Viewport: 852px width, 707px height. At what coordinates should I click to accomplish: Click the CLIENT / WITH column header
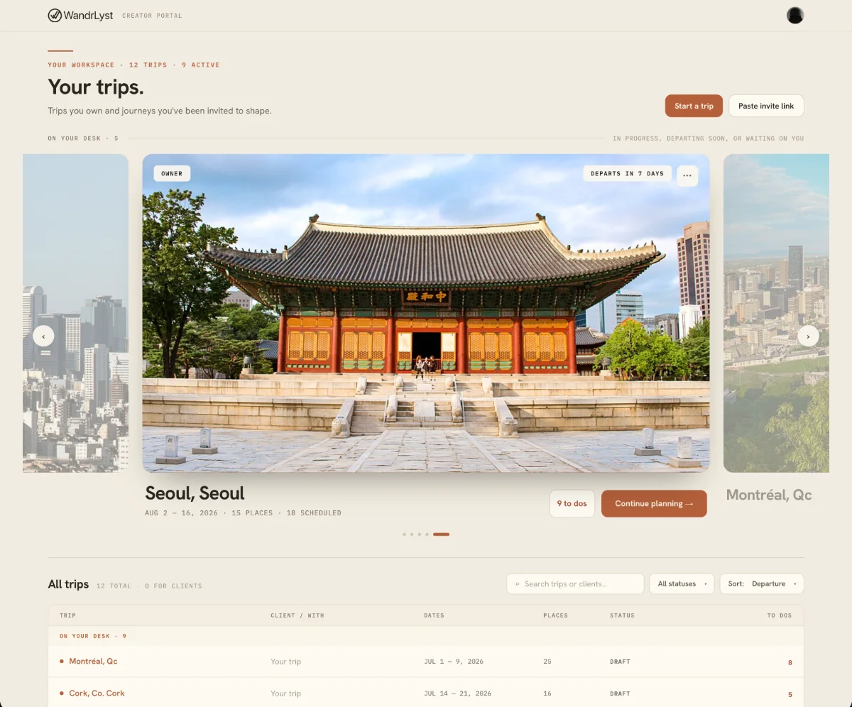(x=297, y=615)
